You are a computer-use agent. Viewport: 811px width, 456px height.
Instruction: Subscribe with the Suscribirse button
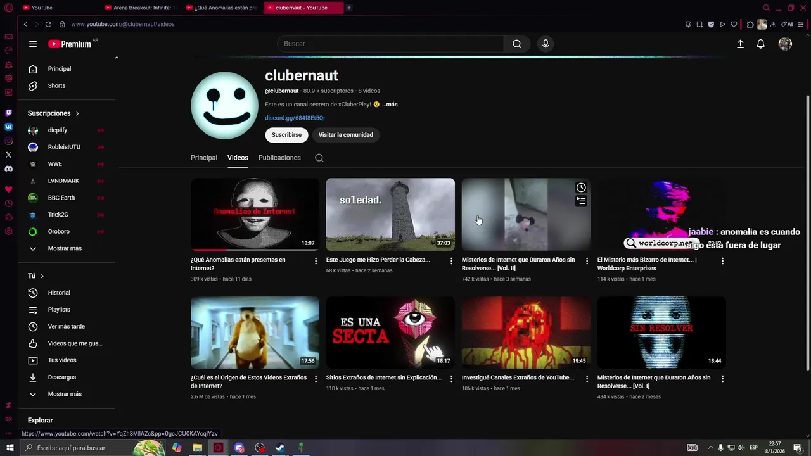[286, 135]
